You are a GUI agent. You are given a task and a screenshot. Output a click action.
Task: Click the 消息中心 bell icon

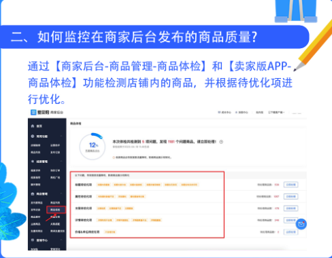(236, 112)
